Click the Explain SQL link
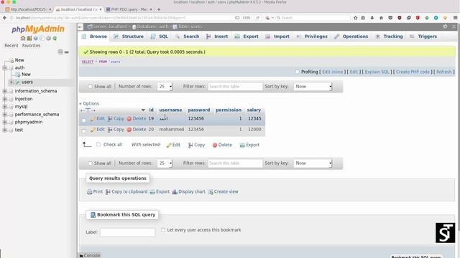 coord(377,72)
